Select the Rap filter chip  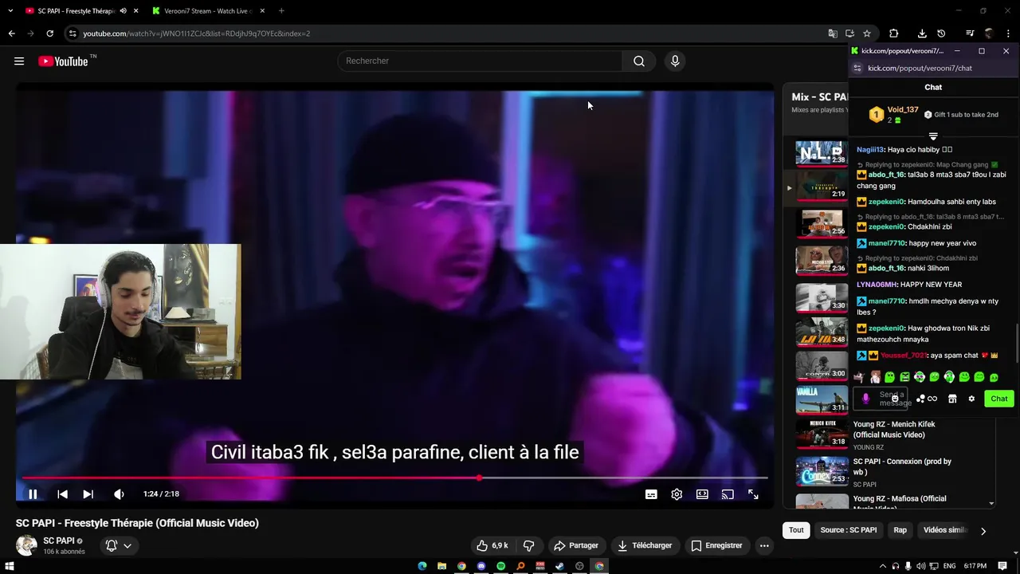(x=900, y=530)
